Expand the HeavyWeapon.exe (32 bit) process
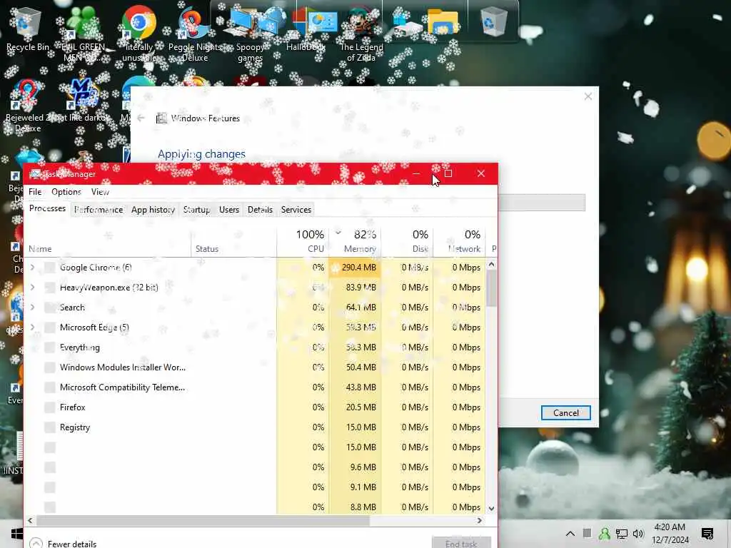This screenshot has height=548, width=731. tap(33, 288)
